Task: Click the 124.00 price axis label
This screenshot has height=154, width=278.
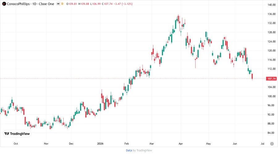Action: coord(272,41)
